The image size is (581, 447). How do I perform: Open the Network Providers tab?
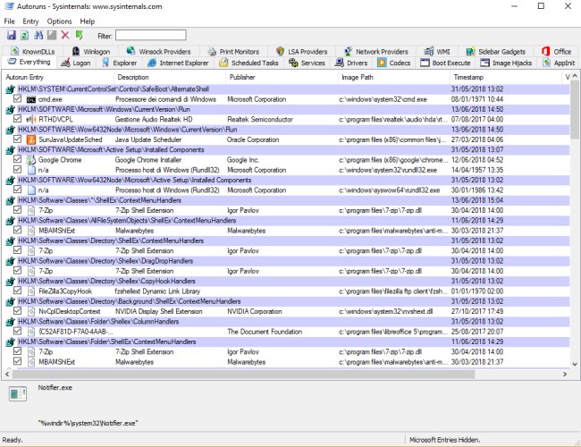376,52
